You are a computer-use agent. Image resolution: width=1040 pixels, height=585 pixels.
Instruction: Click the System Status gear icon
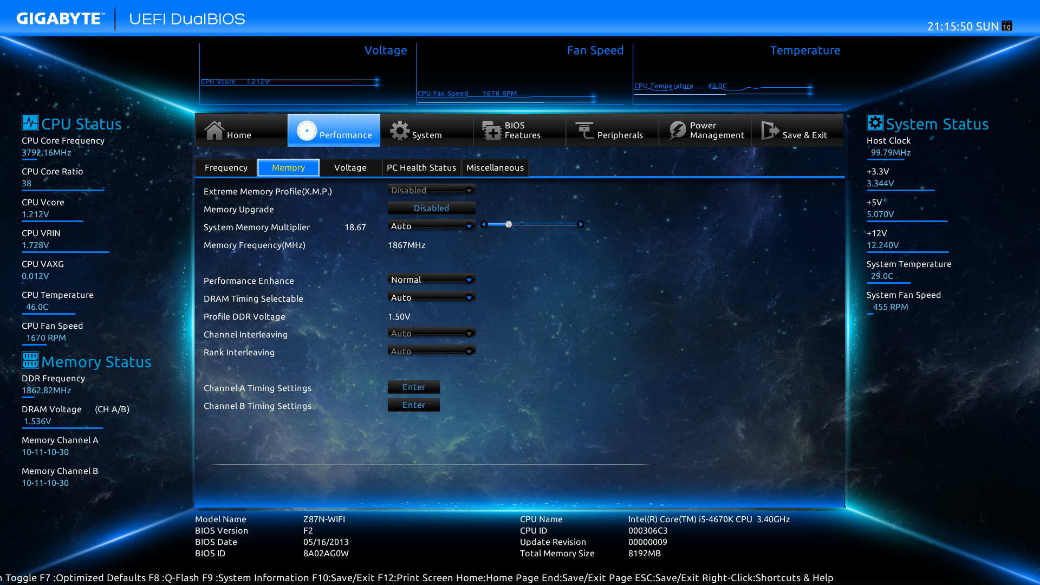(875, 123)
